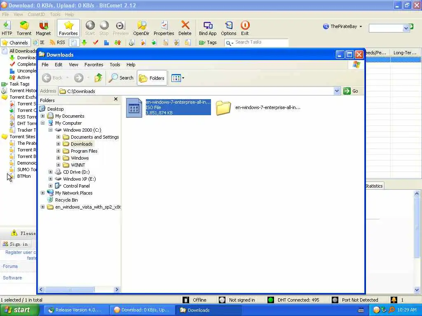Screen dimensions: 422x316
Task: Open the View menu in Downloads window
Action: [x=73, y=65]
